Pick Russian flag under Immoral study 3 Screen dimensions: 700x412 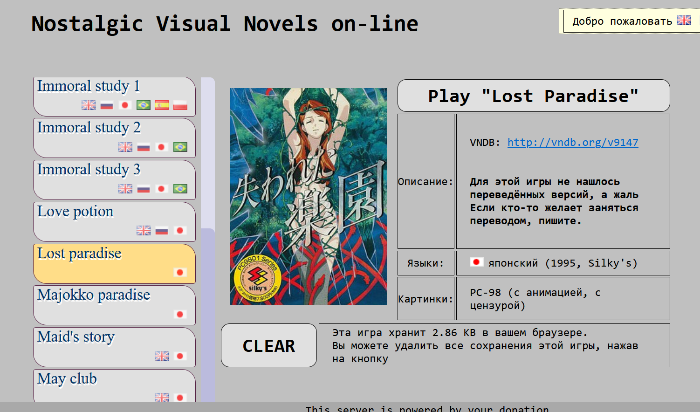[x=144, y=189]
